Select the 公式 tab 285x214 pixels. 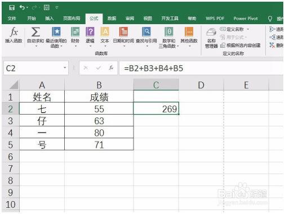tap(94, 19)
